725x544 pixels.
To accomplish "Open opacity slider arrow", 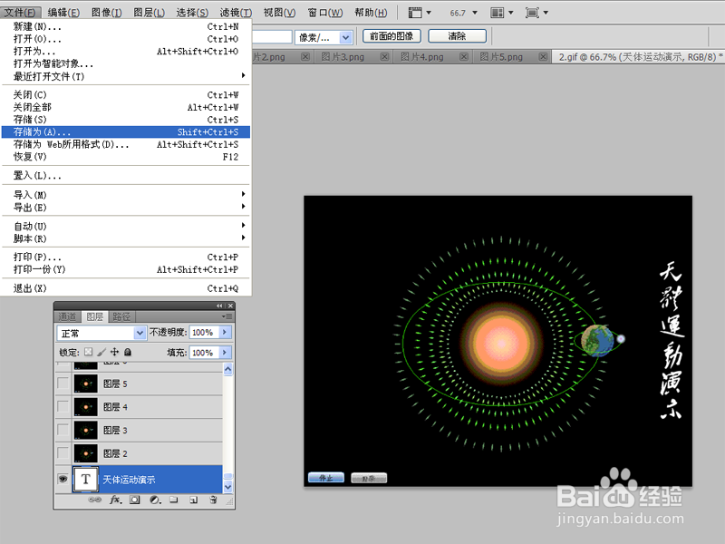I will pyautogui.click(x=225, y=332).
